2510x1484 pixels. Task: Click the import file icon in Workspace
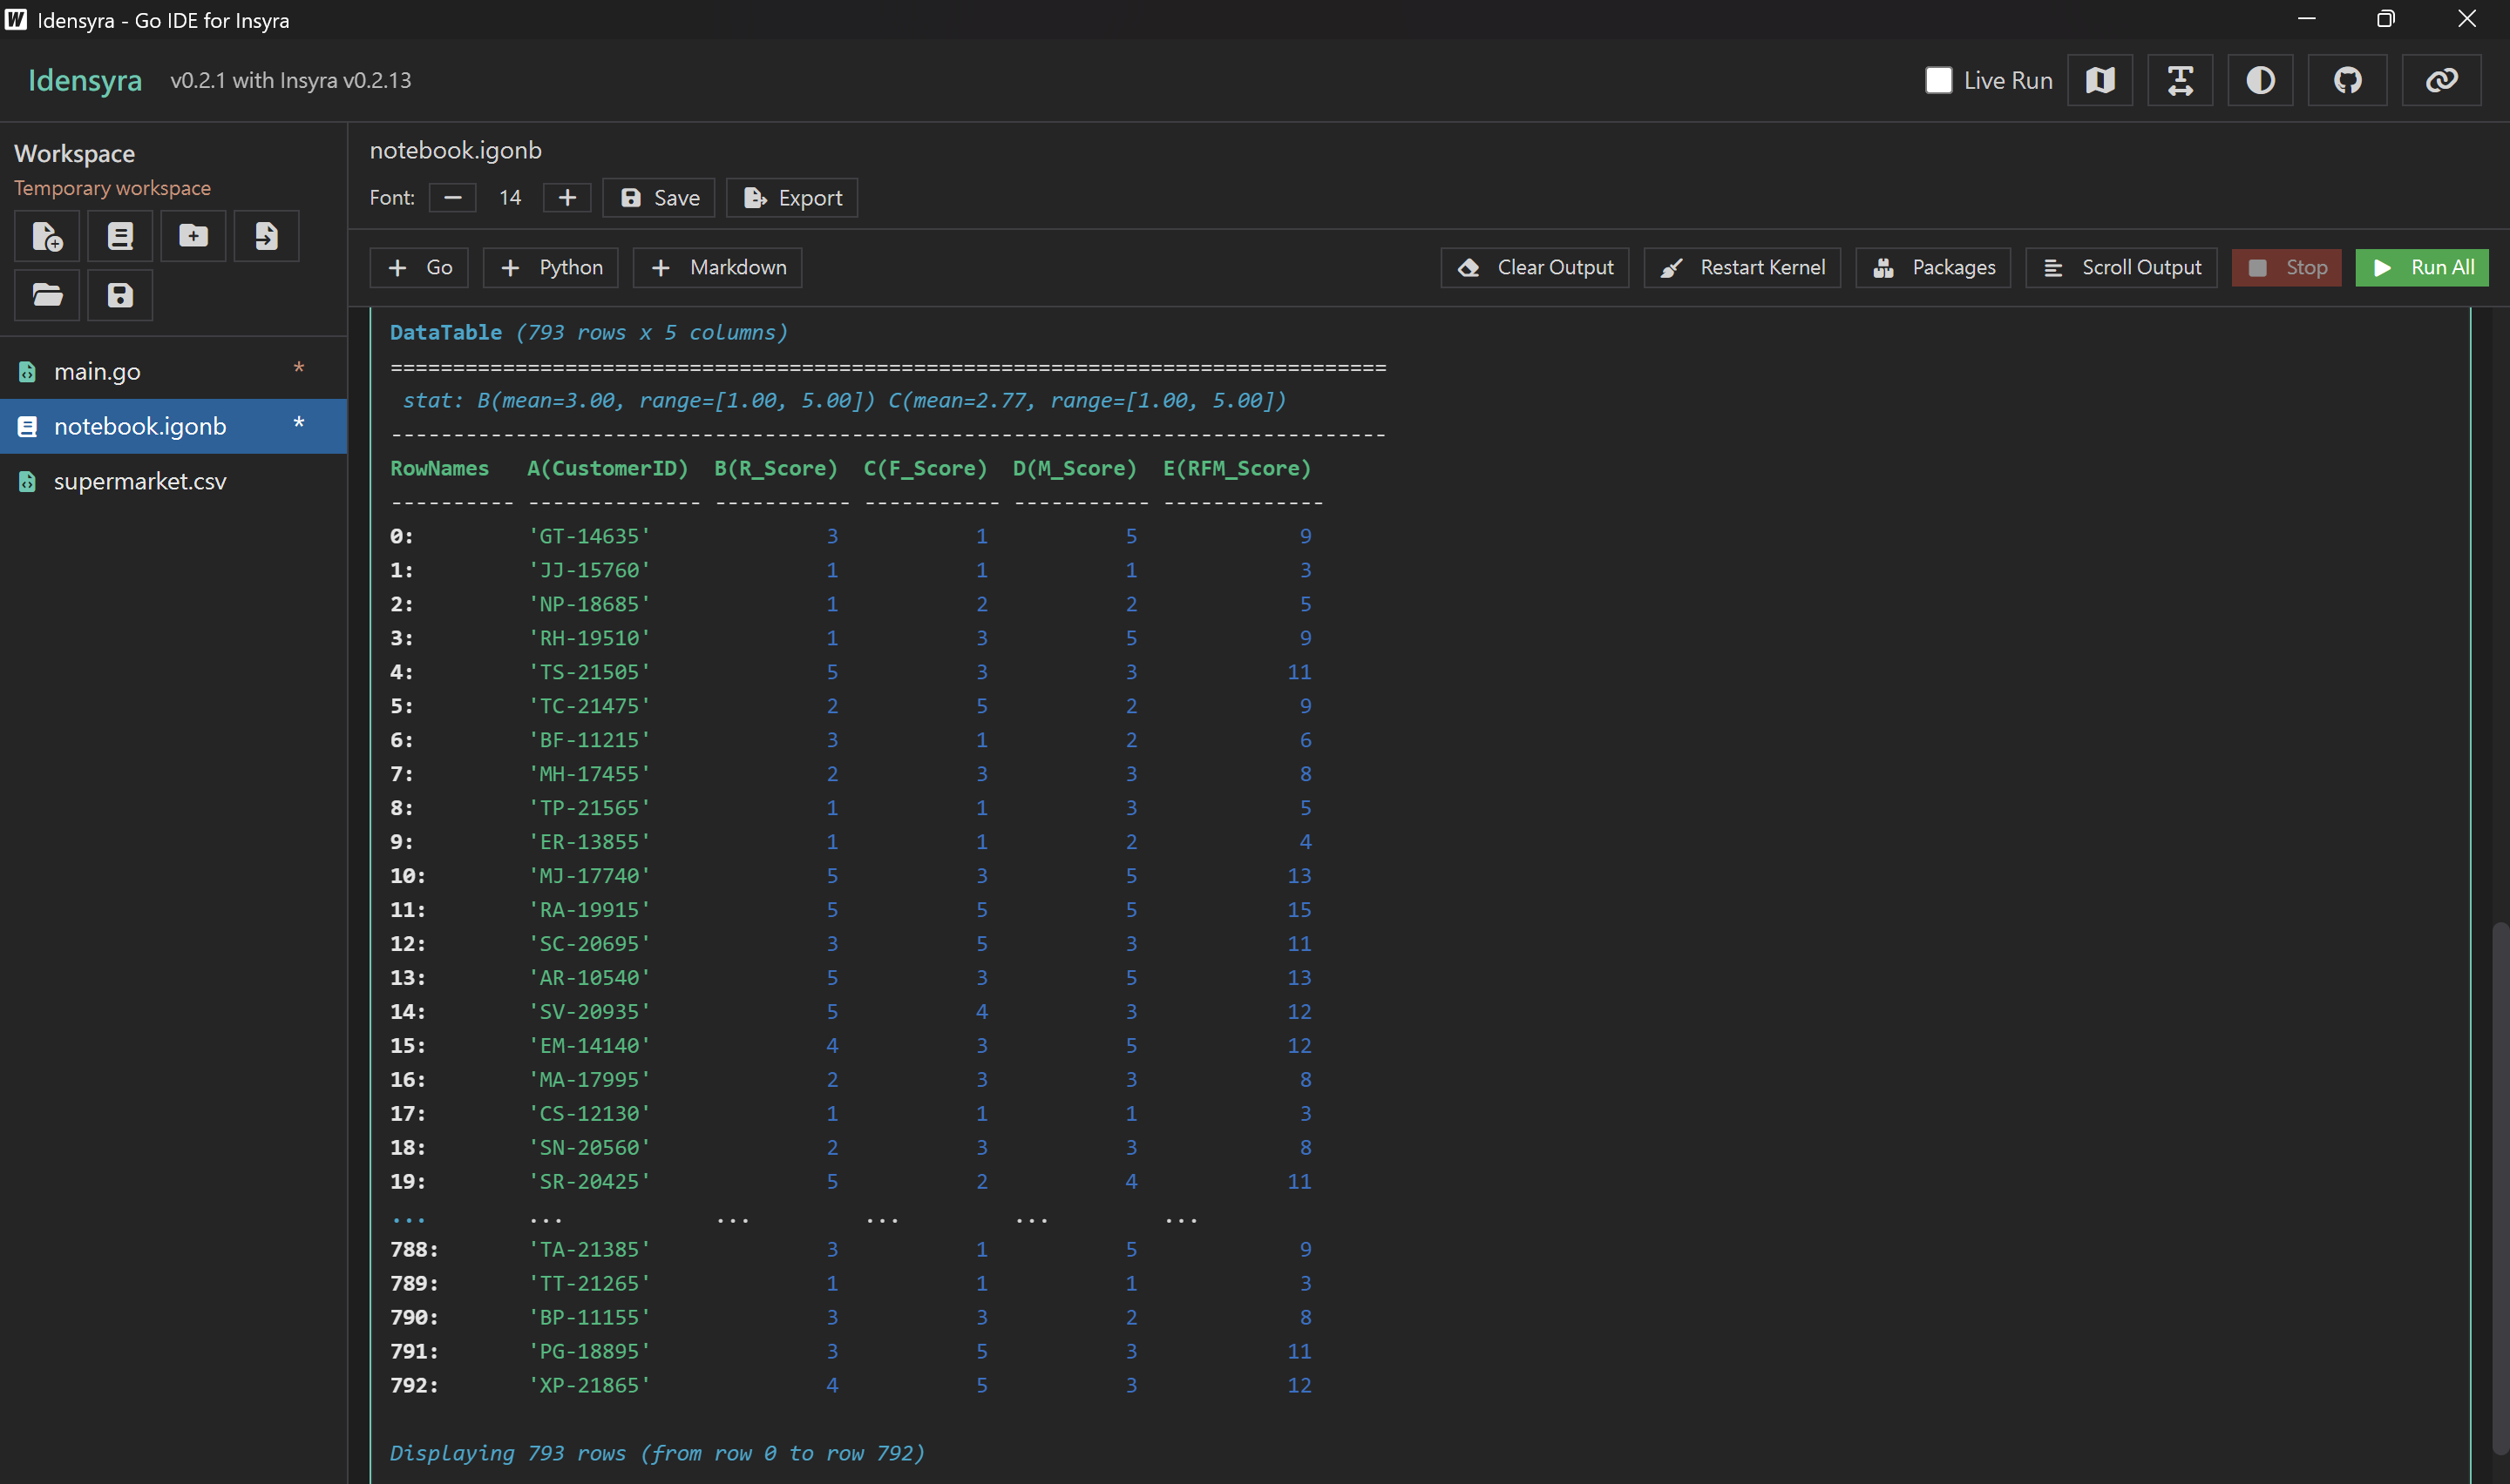266,236
